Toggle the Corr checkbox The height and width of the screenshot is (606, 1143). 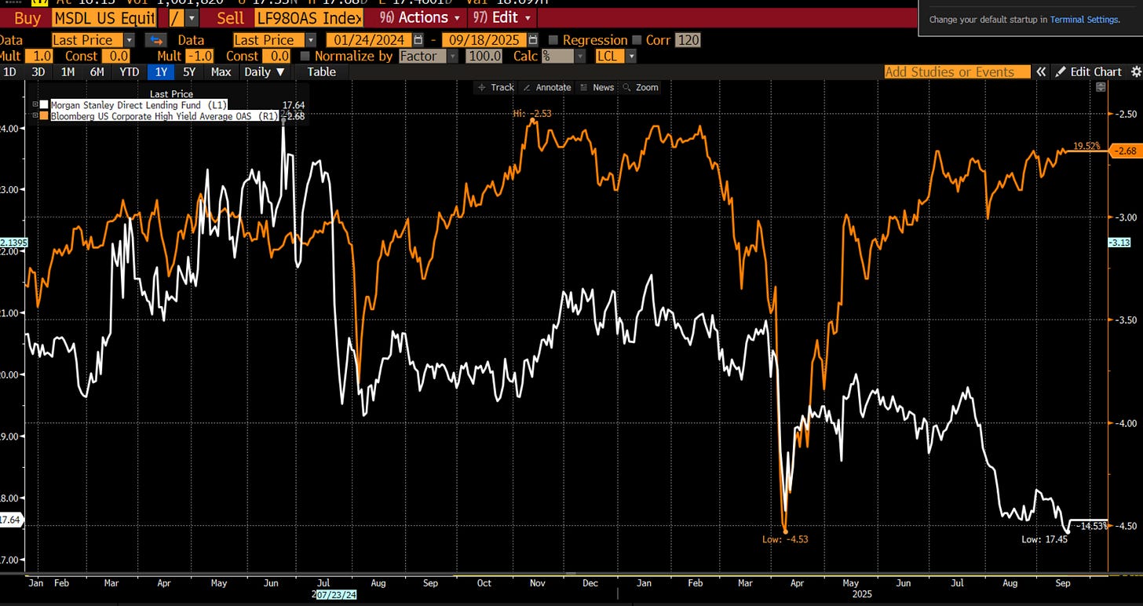click(x=637, y=40)
